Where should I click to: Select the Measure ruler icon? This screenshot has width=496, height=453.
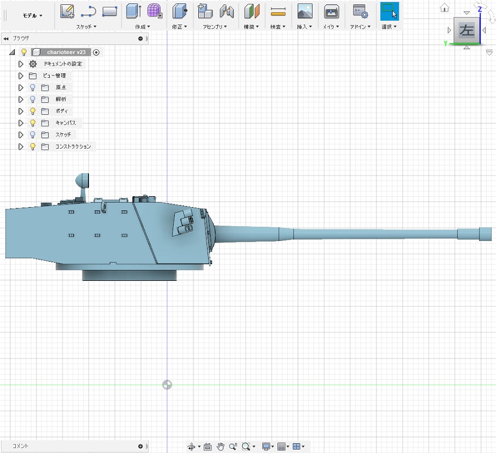(278, 11)
